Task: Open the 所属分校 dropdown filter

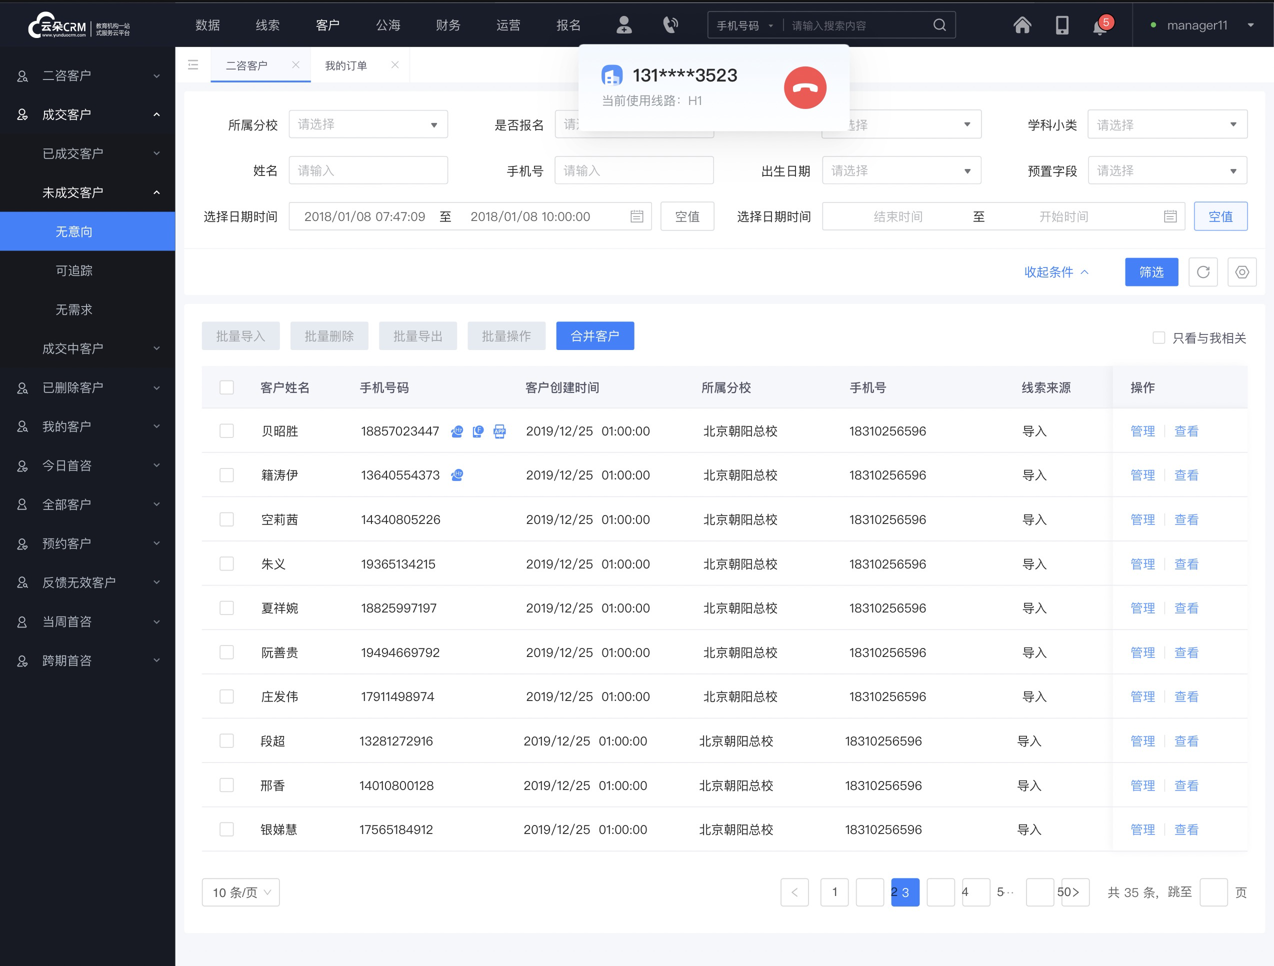Action: click(x=364, y=124)
